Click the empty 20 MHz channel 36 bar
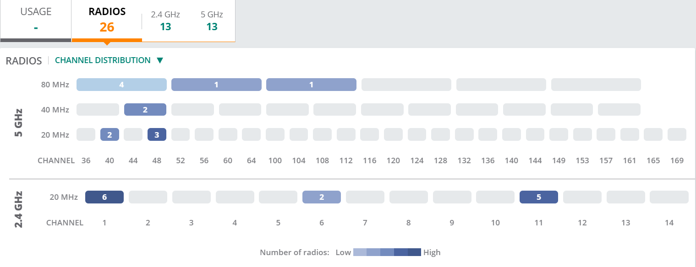This screenshot has height=267, width=696. (x=86, y=134)
